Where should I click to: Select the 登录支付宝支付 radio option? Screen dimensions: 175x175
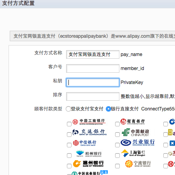(68, 109)
